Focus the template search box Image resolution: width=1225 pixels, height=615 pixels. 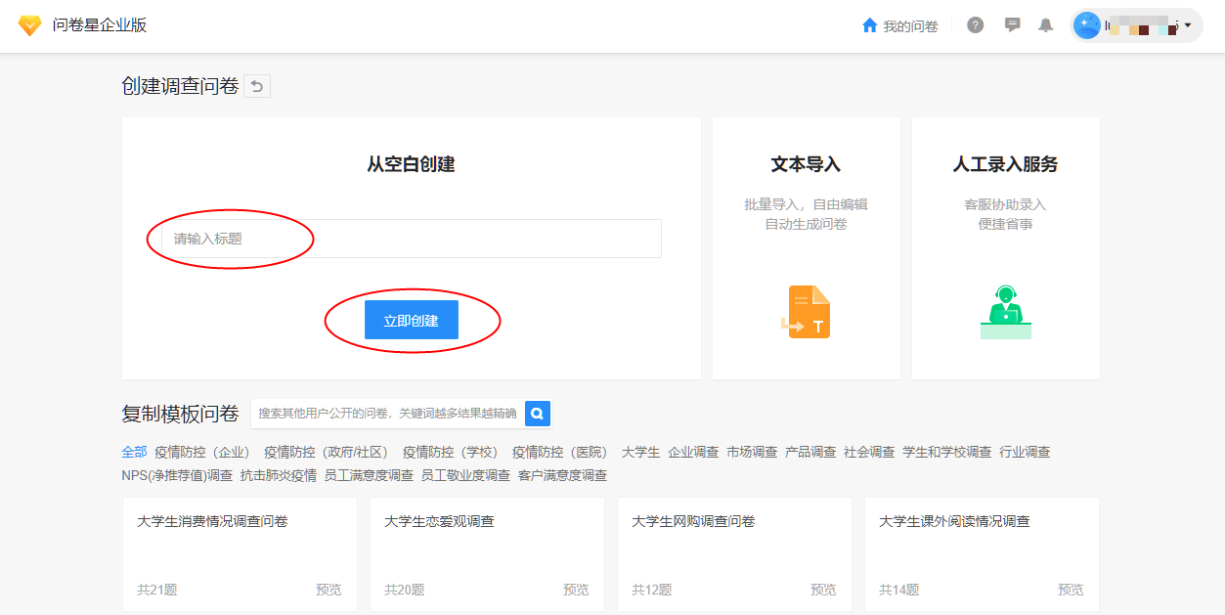click(x=387, y=414)
